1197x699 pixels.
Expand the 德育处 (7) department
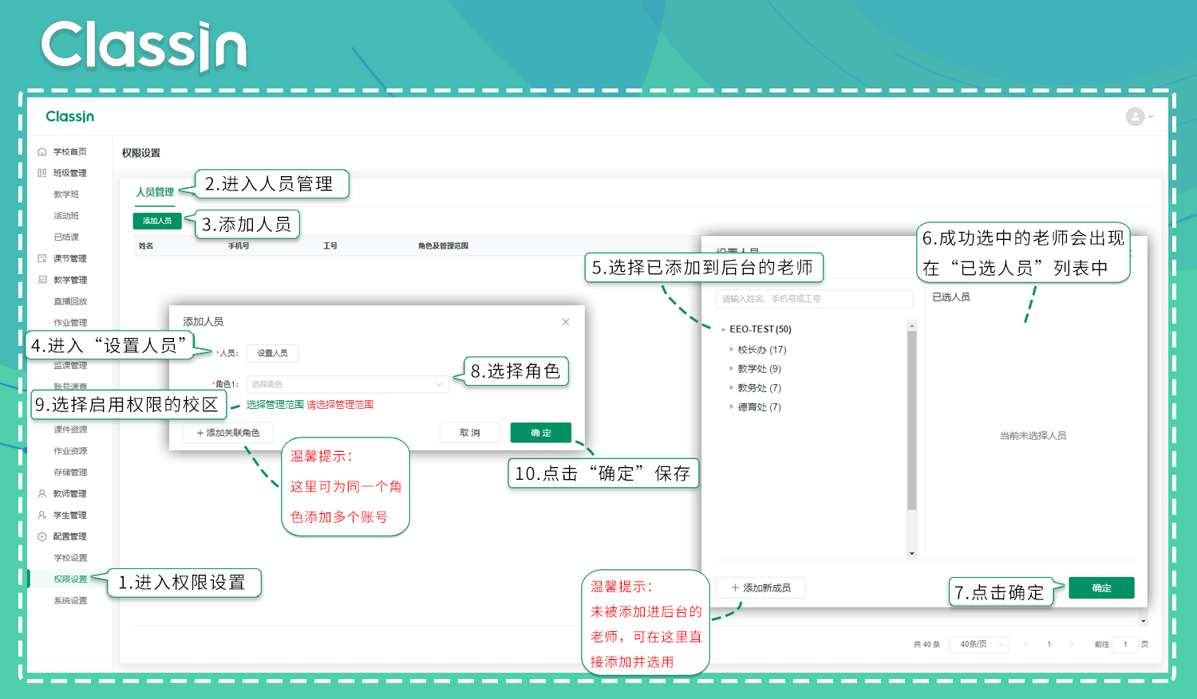[731, 406]
